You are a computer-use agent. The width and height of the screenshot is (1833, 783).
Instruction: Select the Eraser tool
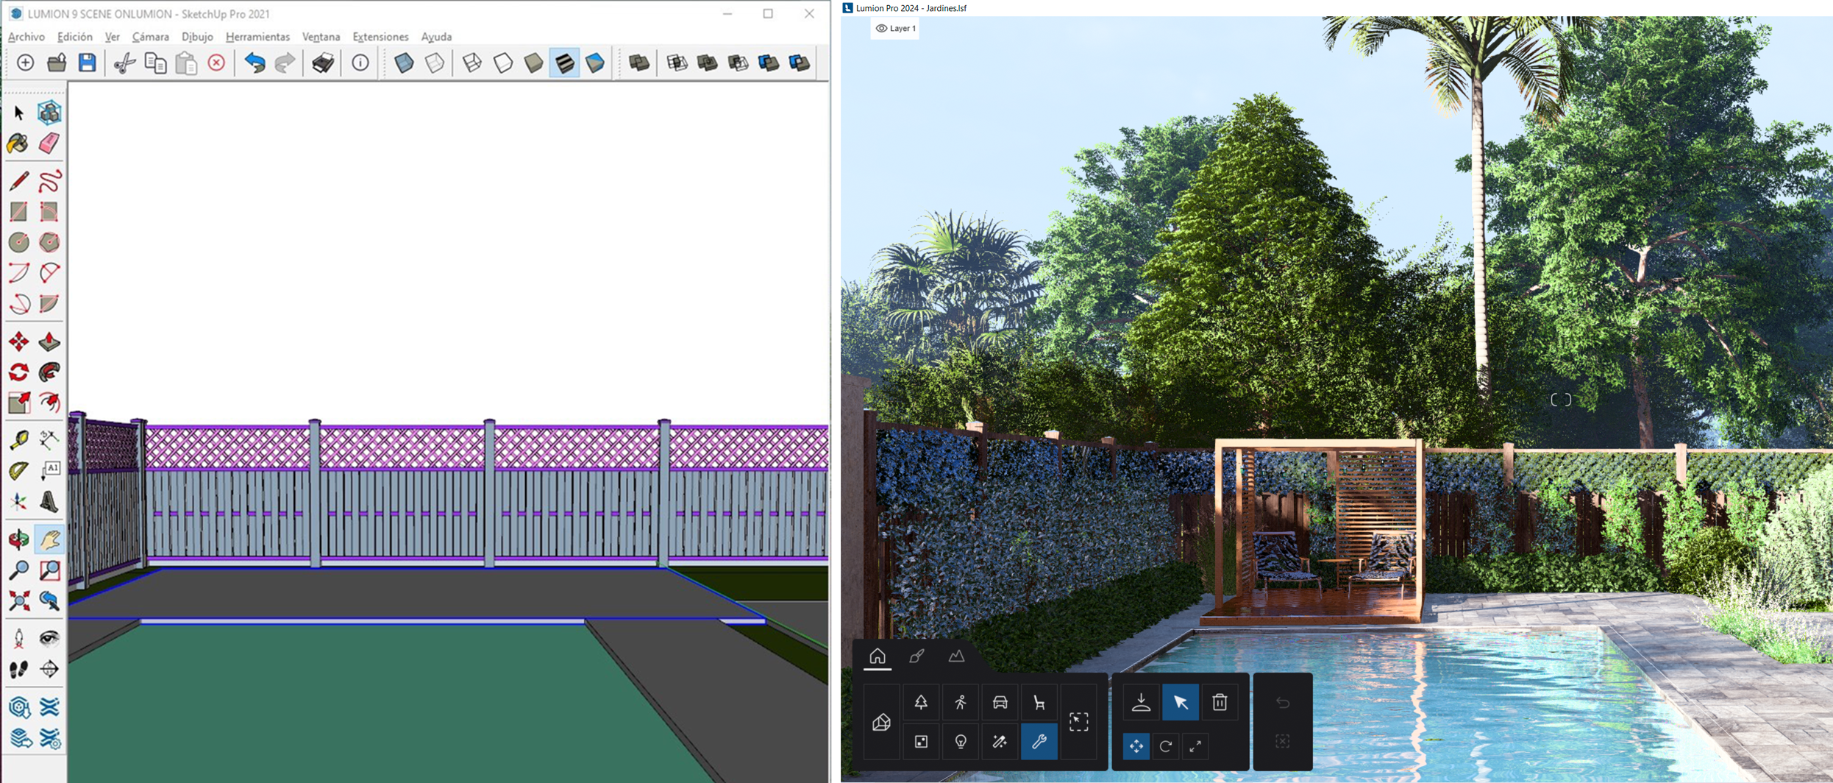click(x=48, y=144)
